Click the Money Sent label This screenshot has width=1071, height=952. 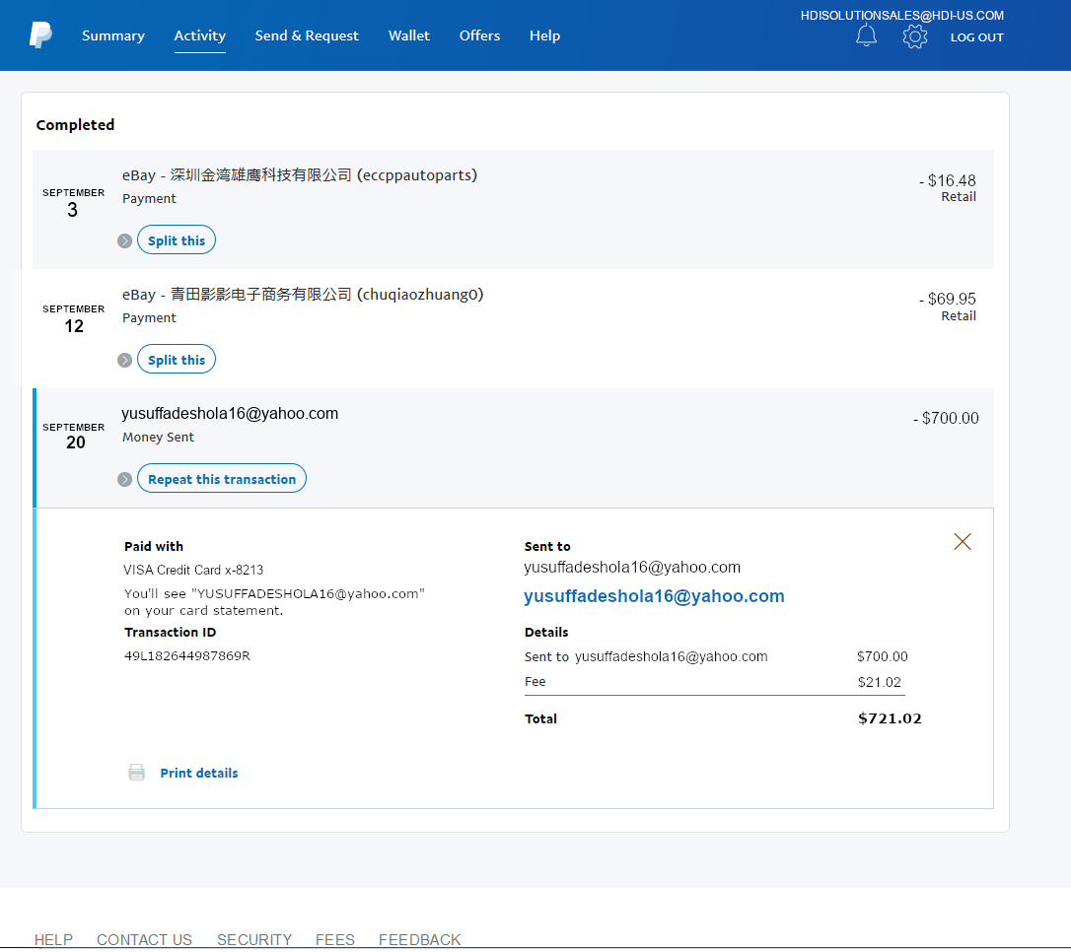click(158, 438)
